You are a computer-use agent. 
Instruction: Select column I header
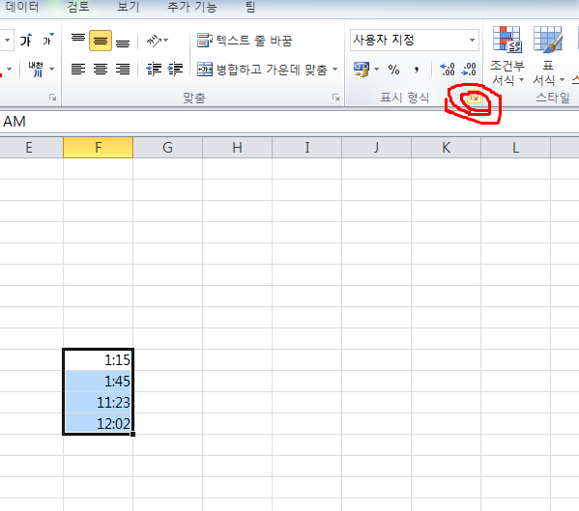coord(306,148)
